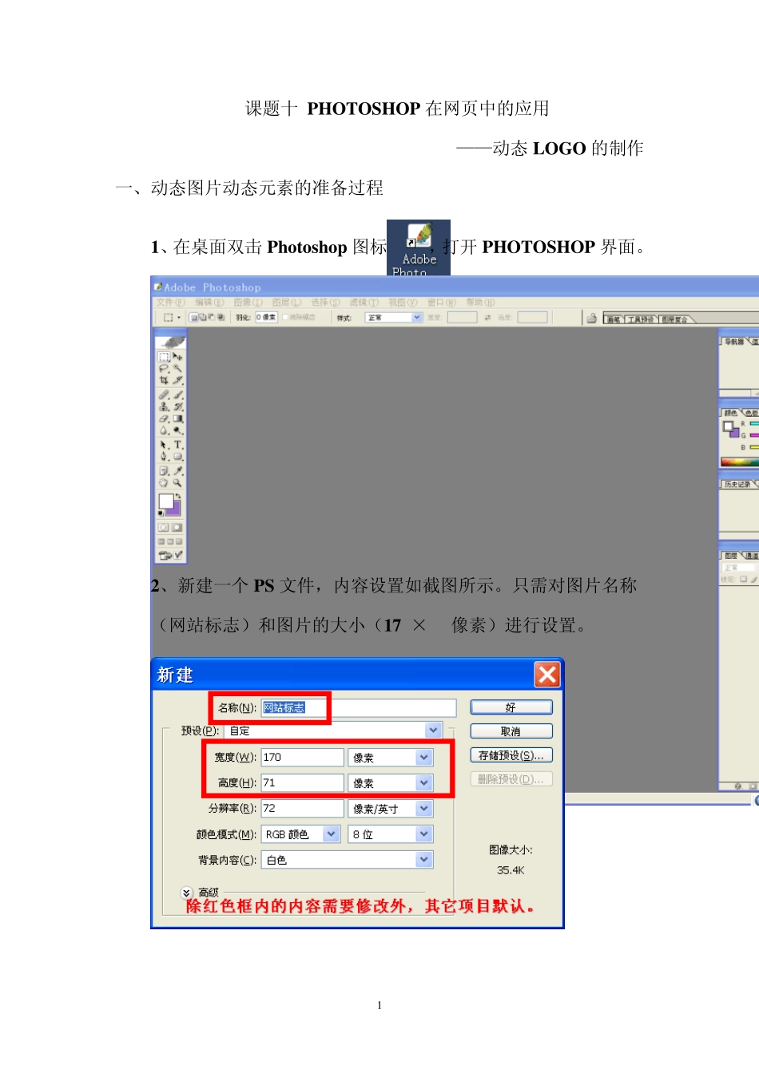
Task: Select the Rectangular Marquee tool in toolbox
Action: tap(164, 357)
